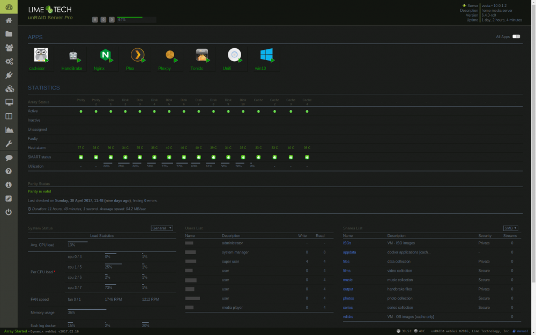Open the music share link
Screen dimensions: 536x335
348,280
